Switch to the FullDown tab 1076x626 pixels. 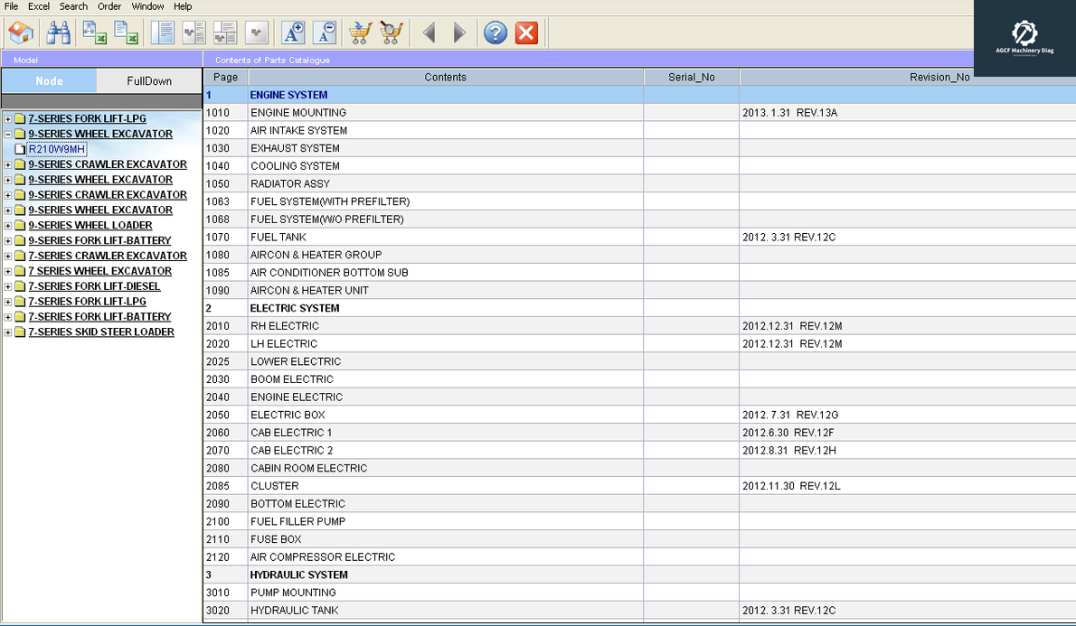point(148,79)
